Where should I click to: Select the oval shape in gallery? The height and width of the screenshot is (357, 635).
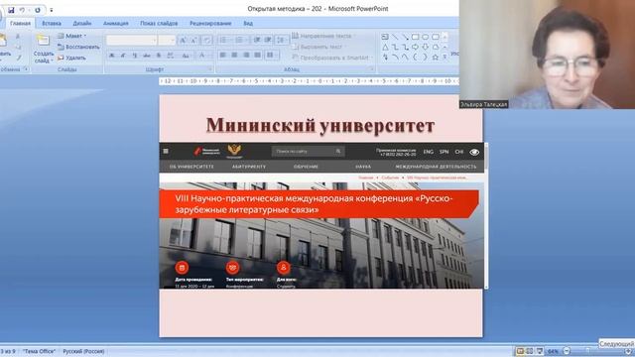426,38
